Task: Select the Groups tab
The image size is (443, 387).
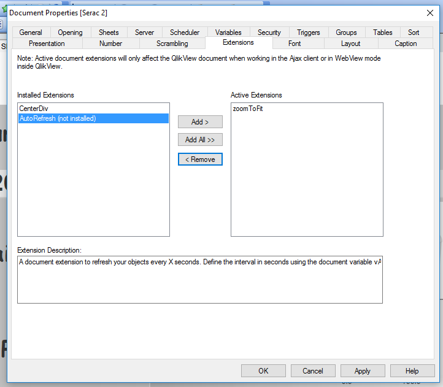Action: 347,33
